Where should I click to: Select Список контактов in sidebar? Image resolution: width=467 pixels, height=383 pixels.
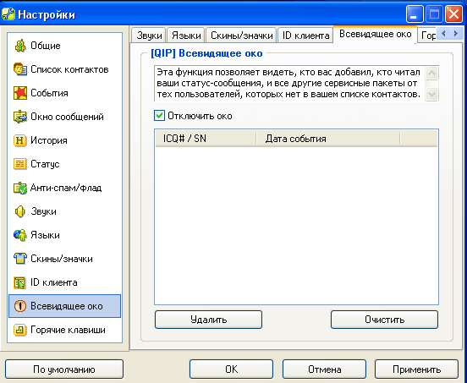pyautogui.click(x=64, y=69)
